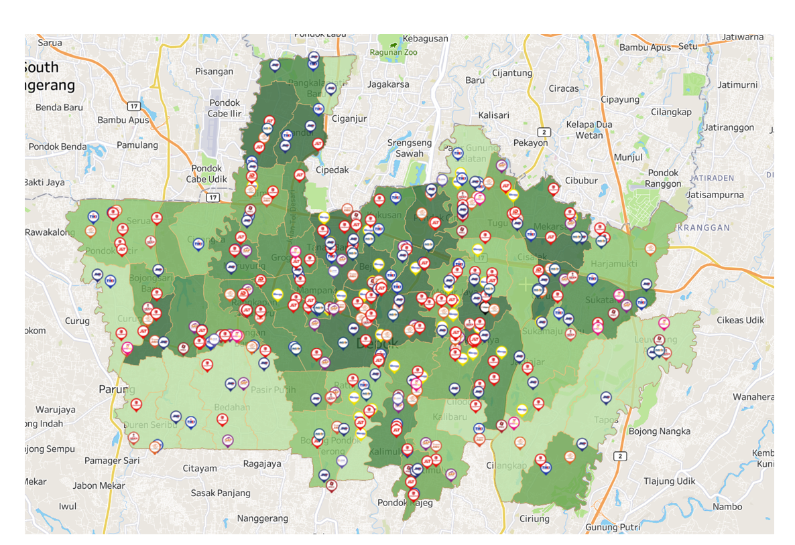Select JNE marker just above Tapos label
Image resolution: width=795 pixels, height=545 pixels.
(606, 398)
